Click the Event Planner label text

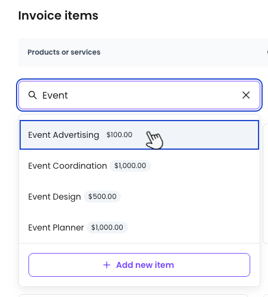pos(56,228)
